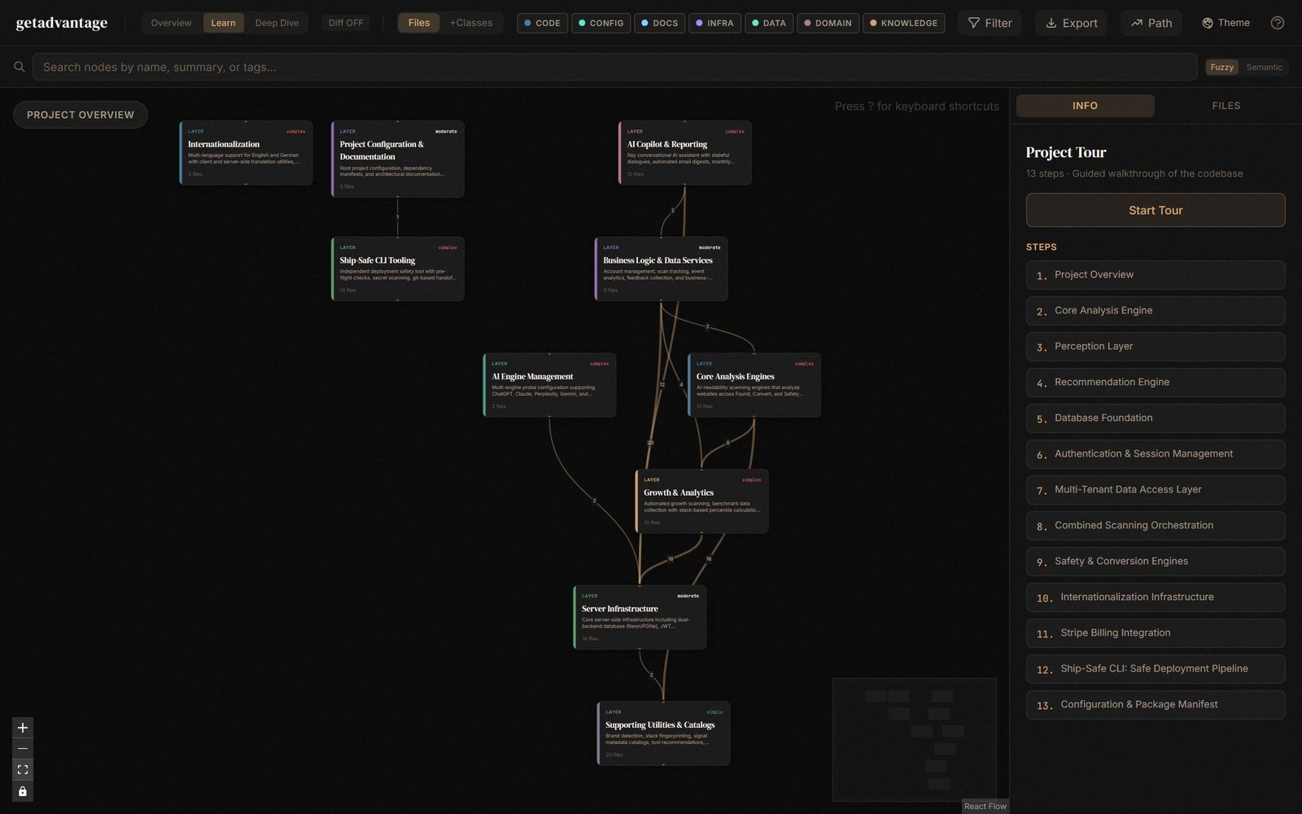
Task: Click the search magnifier icon
Action: pos(19,67)
